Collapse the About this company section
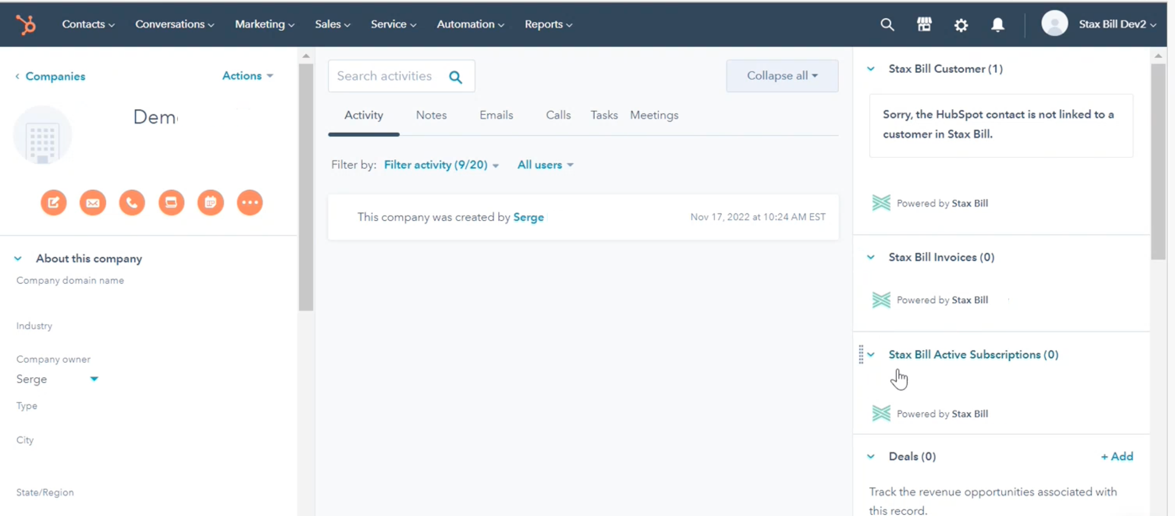The width and height of the screenshot is (1175, 516). [x=18, y=258]
